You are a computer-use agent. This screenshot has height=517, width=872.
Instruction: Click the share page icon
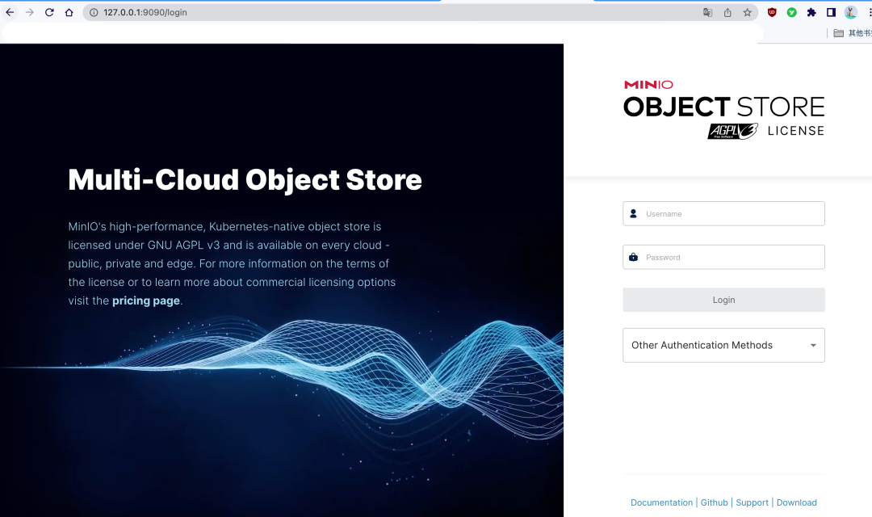point(727,12)
